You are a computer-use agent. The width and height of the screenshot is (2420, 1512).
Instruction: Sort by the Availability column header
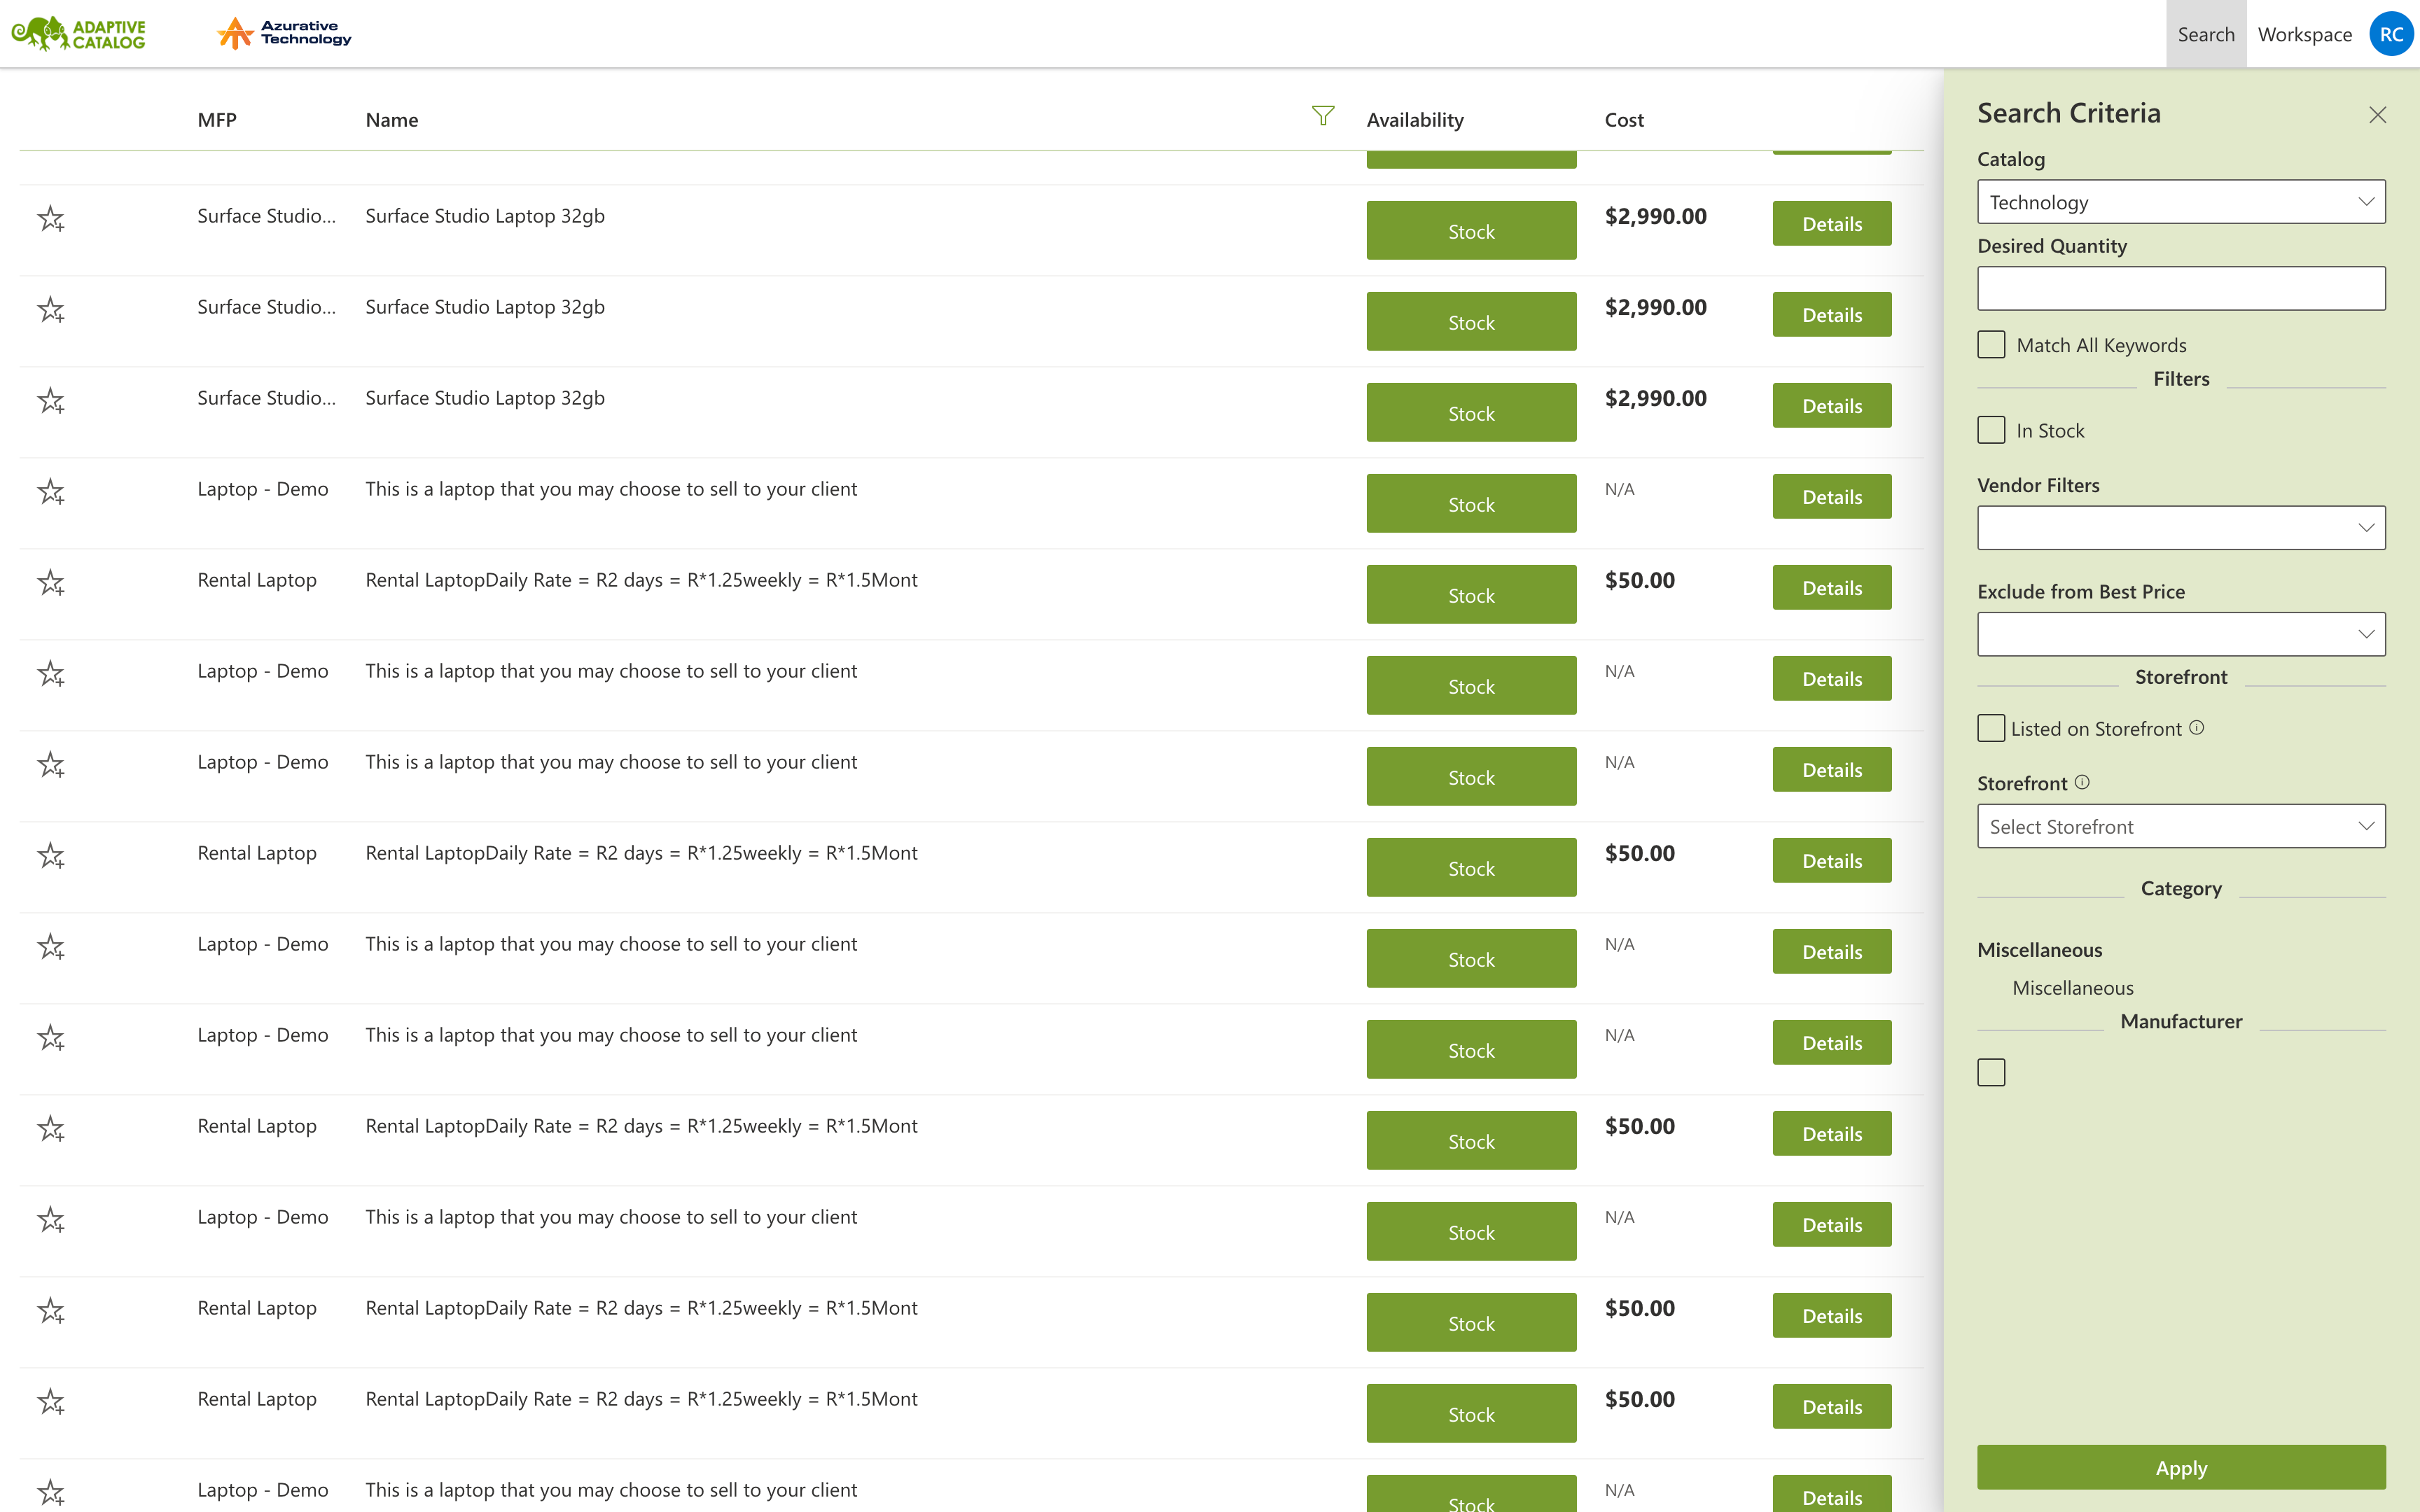tap(1415, 120)
